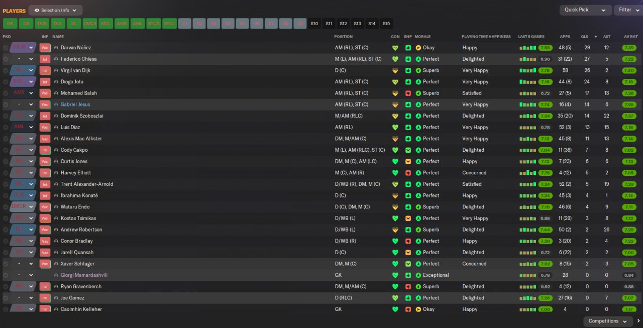Open Virgil van Dijk's DCL position dropdown

23,70
